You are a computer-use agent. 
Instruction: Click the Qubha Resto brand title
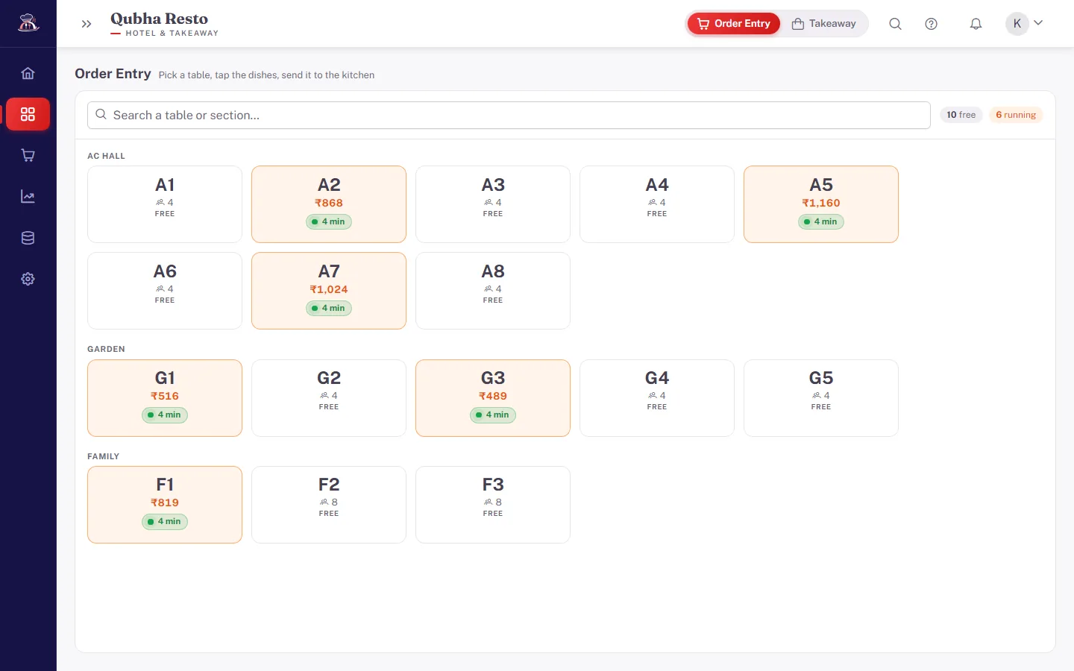[x=159, y=19]
